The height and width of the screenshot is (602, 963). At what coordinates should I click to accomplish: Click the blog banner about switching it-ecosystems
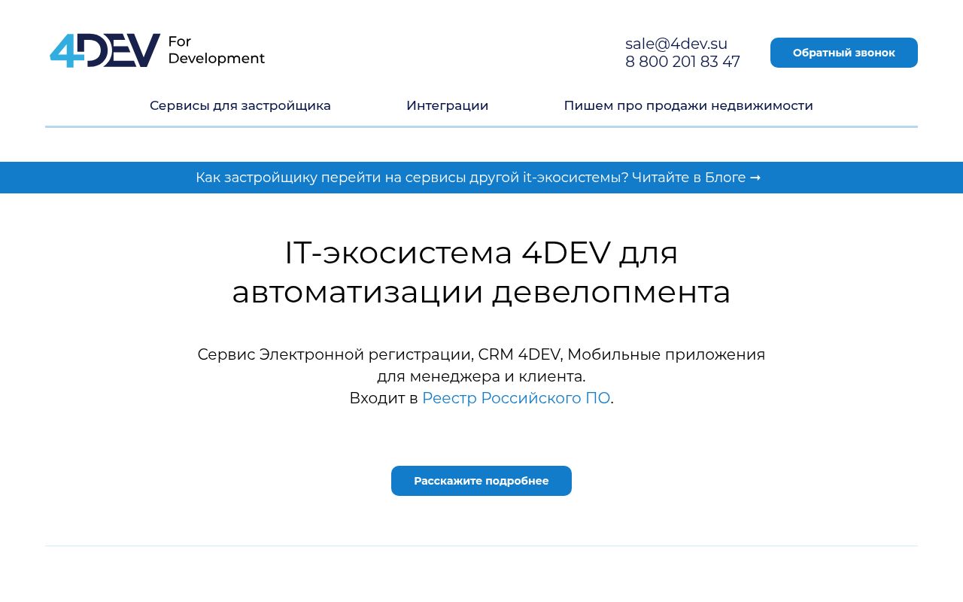tap(481, 178)
